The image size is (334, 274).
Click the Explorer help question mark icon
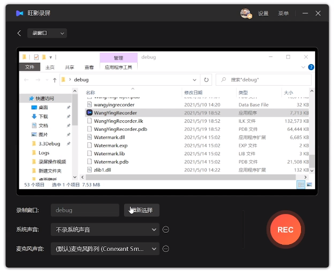pos(311,67)
